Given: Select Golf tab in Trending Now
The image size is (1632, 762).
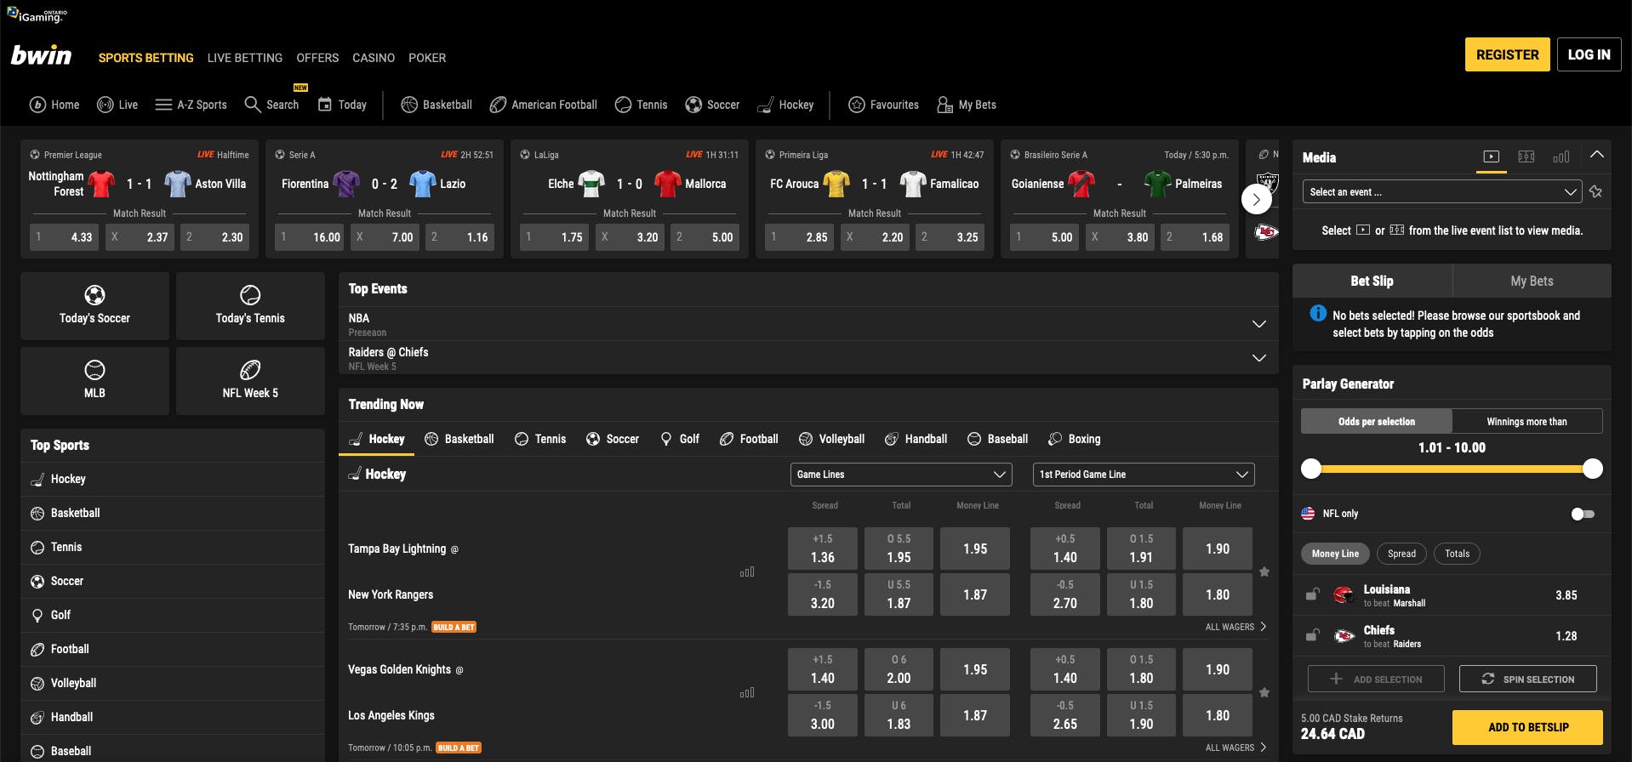Looking at the screenshot, I should pos(680,439).
